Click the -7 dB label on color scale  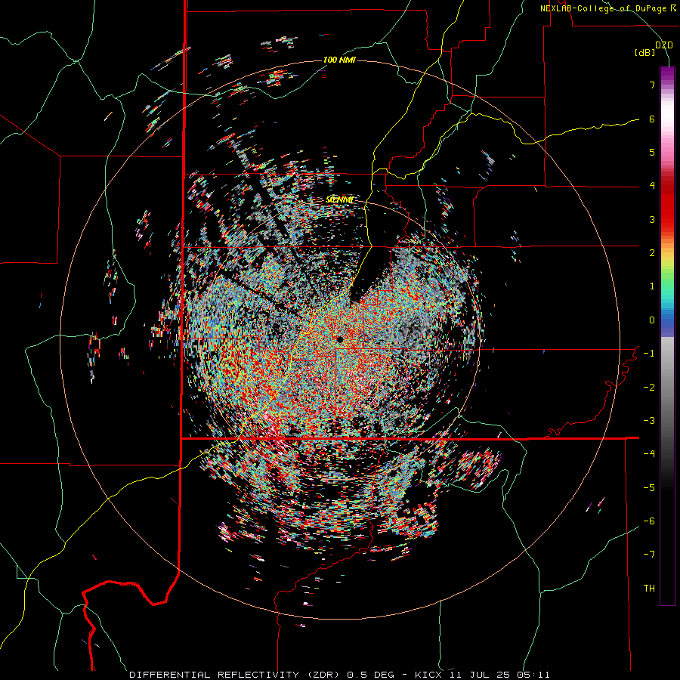649,555
